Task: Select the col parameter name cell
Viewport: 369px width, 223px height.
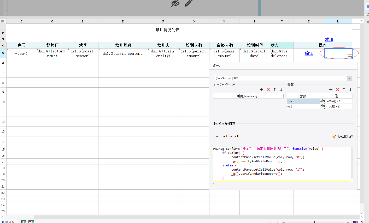Action: pos(303,106)
